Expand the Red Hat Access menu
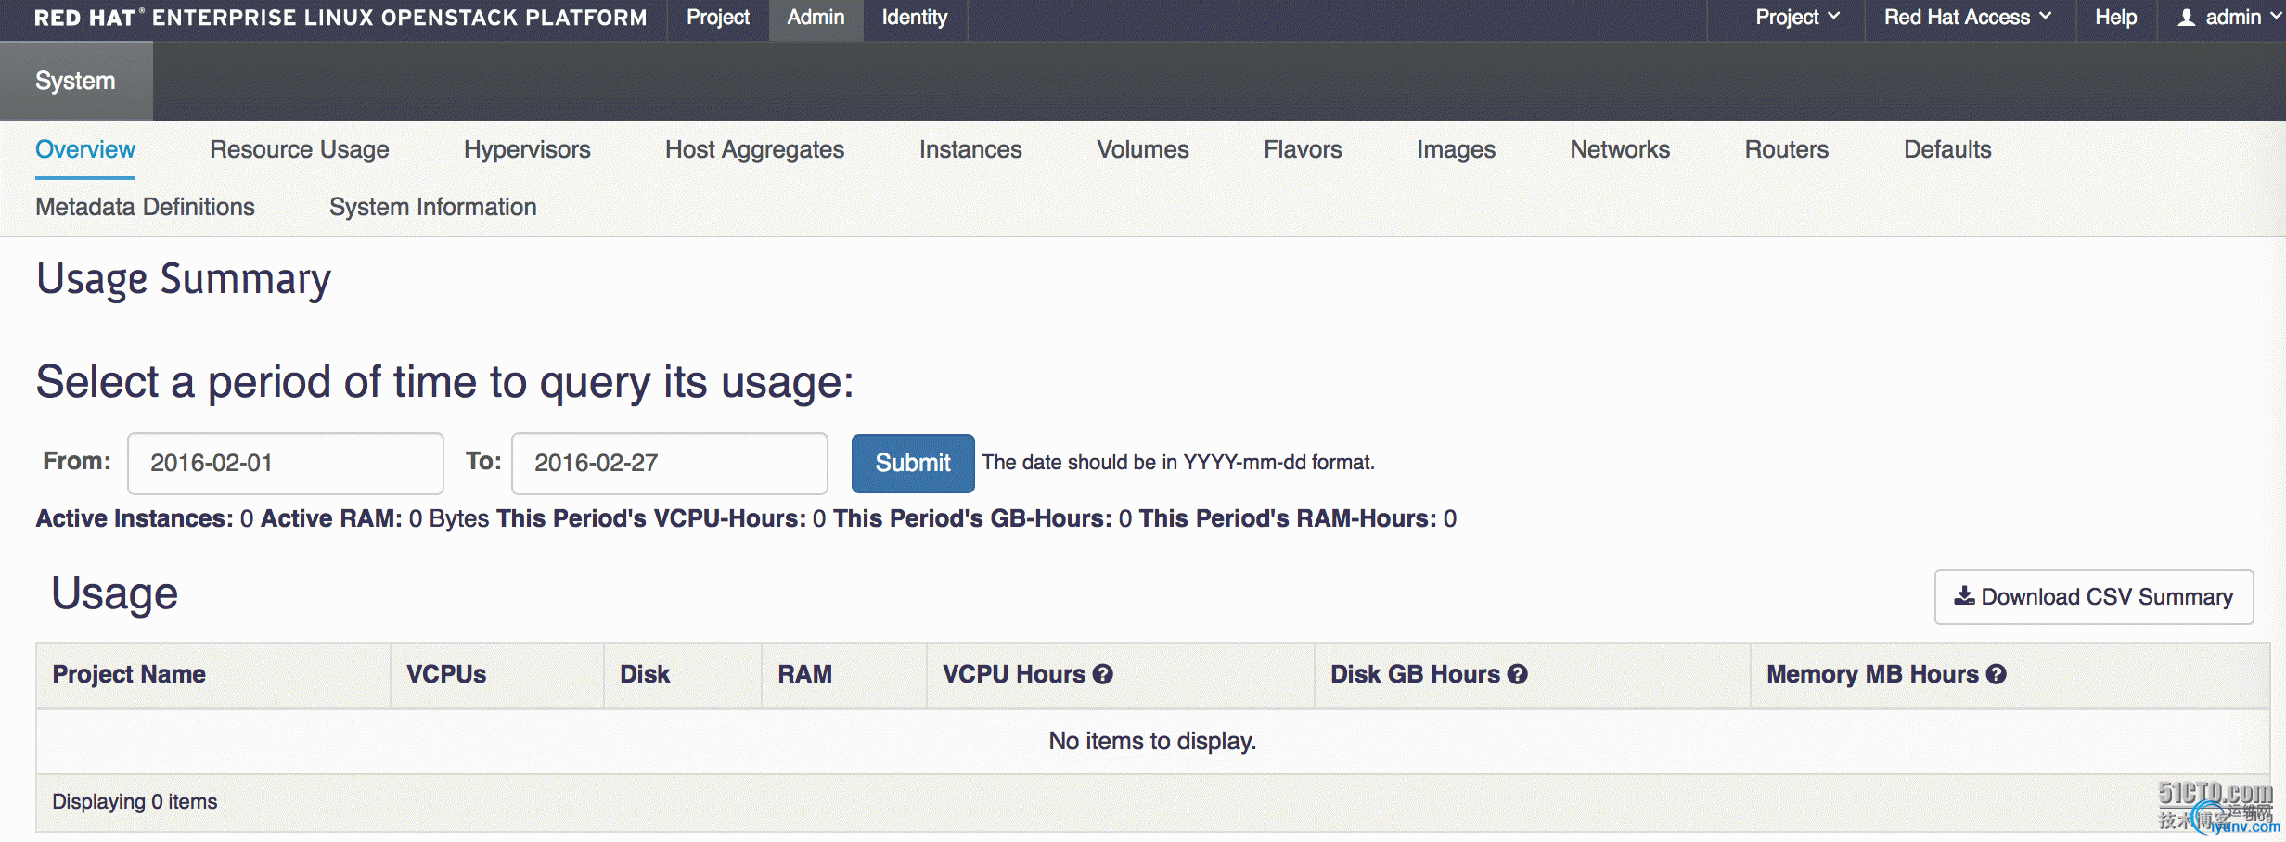The width and height of the screenshot is (2286, 842). (1968, 18)
